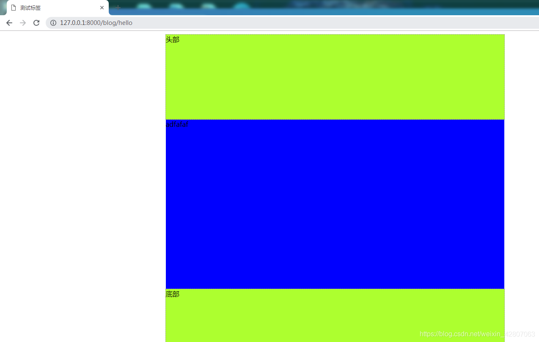Click the address bar URL 127.0.0.1:8000/blog/hello
Screen dimensions: 539x342
(x=96, y=23)
